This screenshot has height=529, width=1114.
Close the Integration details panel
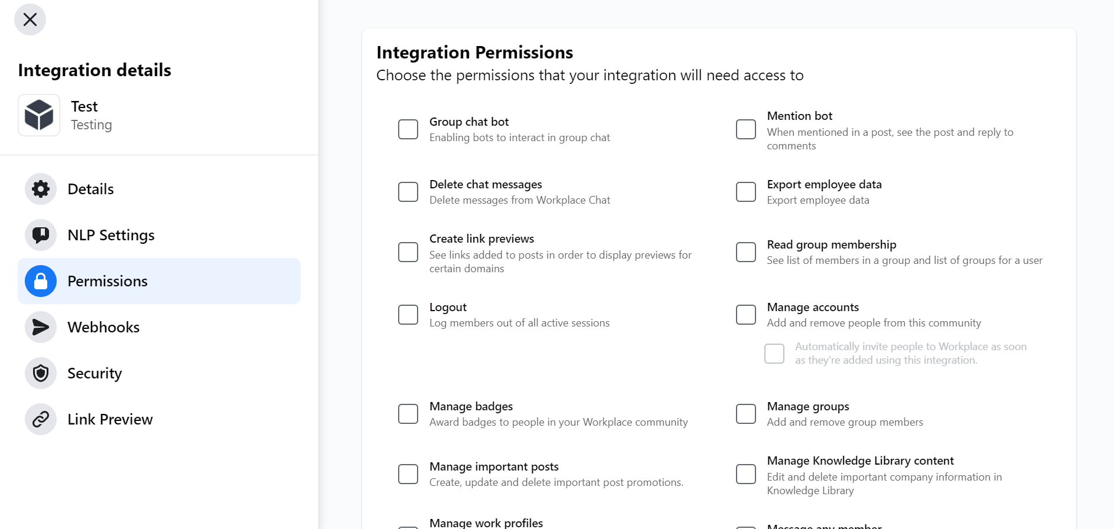[x=30, y=19]
